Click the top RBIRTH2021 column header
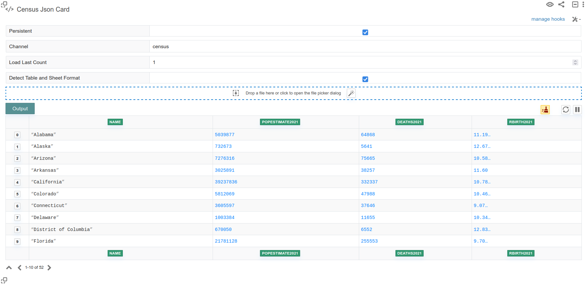Screen dimensions: 587x284 point(521,122)
